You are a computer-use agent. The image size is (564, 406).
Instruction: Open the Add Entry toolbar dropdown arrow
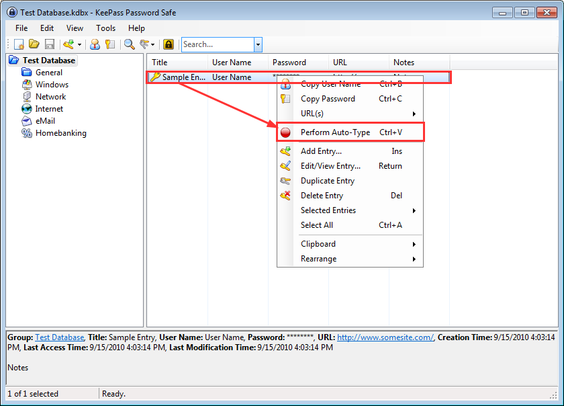(x=79, y=44)
